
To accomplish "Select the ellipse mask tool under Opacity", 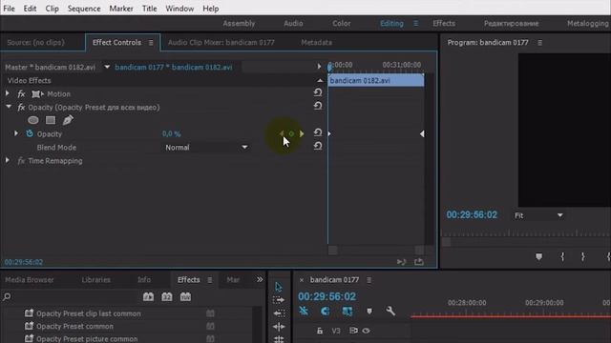I will point(33,120).
